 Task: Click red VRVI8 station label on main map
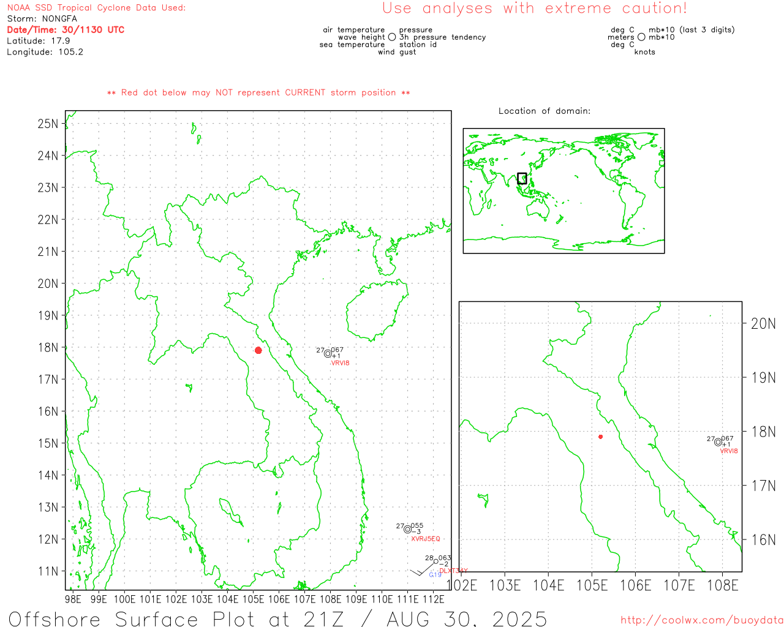340,363
